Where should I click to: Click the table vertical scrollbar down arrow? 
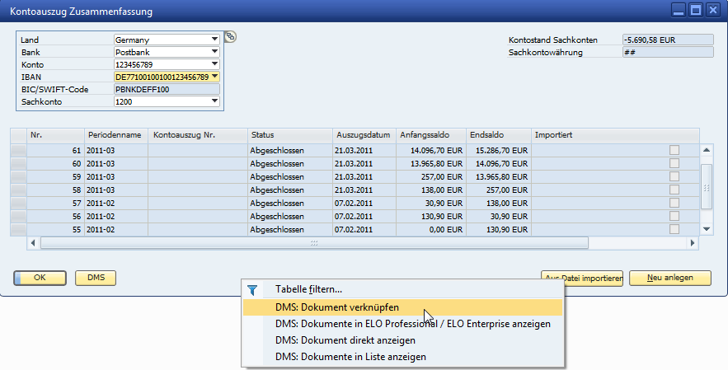(x=707, y=229)
